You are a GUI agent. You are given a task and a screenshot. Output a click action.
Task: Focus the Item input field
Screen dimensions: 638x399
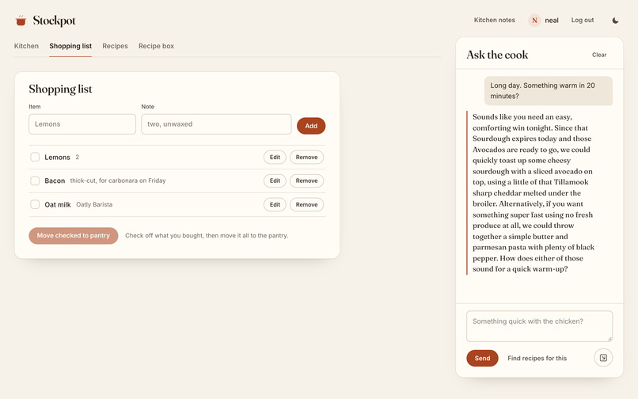pyautogui.click(x=82, y=124)
